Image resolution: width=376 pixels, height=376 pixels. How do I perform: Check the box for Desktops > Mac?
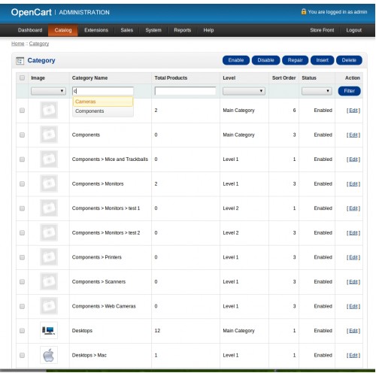click(x=22, y=355)
